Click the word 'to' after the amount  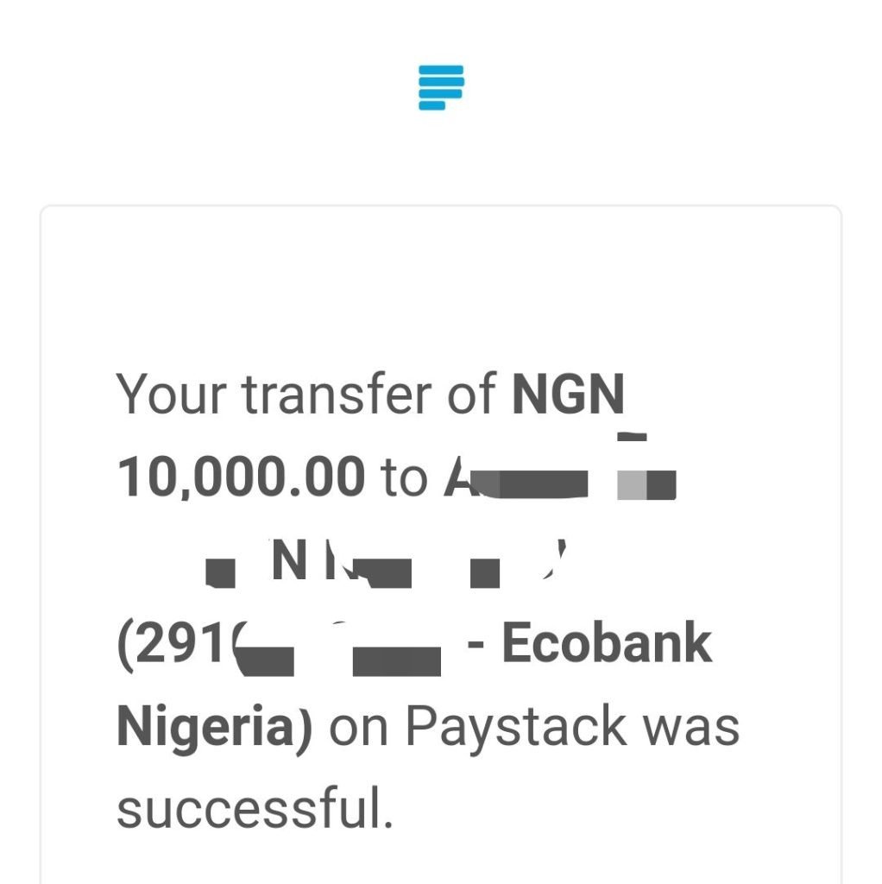click(x=404, y=478)
